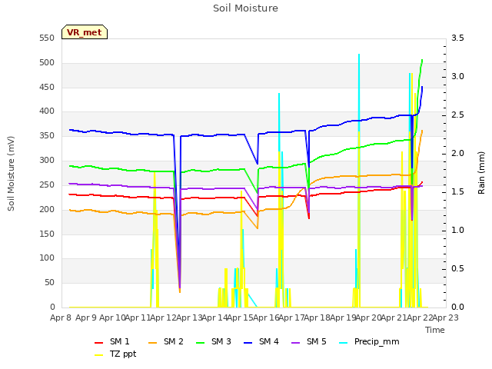
Task: Click the 550 left axis value
Action: pyautogui.click(x=47, y=38)
